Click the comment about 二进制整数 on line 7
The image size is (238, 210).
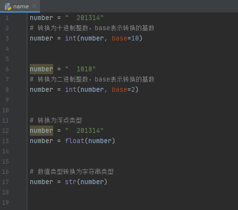[92, 80]
